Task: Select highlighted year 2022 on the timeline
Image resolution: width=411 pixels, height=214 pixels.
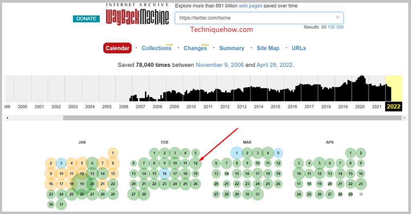Action: pyautogui.click(x=393, y=107)
